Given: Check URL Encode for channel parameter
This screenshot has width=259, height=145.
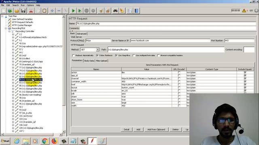Looking at the screenshot, I should point(179,79).
